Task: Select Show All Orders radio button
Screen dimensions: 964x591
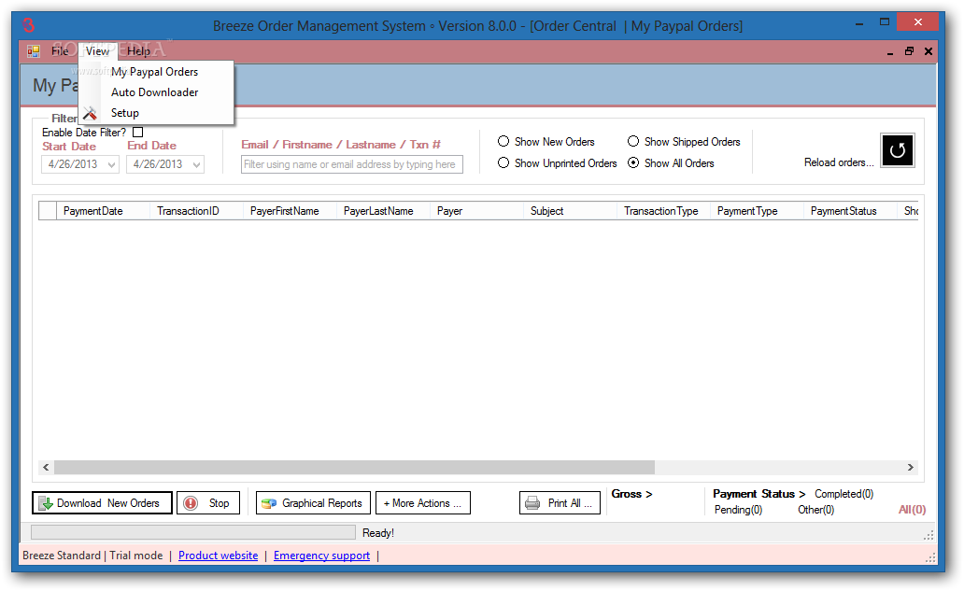Action: click(633, 162)
